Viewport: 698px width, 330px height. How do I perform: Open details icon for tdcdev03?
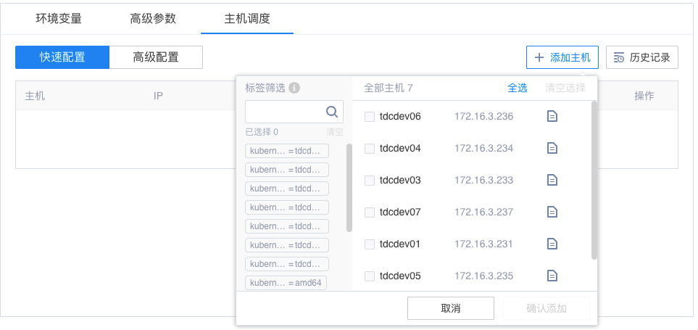[552, 180]
